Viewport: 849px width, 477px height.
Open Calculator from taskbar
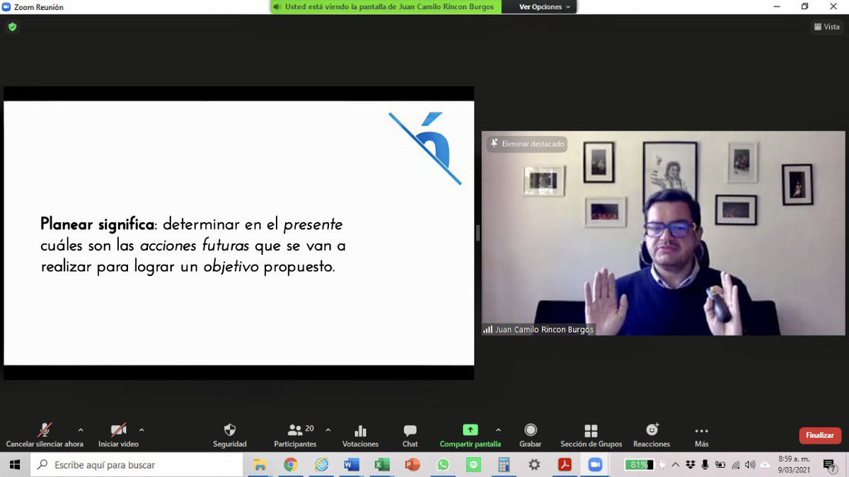504,465
